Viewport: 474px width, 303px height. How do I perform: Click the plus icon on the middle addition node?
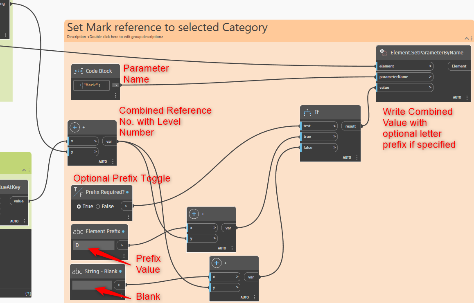(194, 214)
